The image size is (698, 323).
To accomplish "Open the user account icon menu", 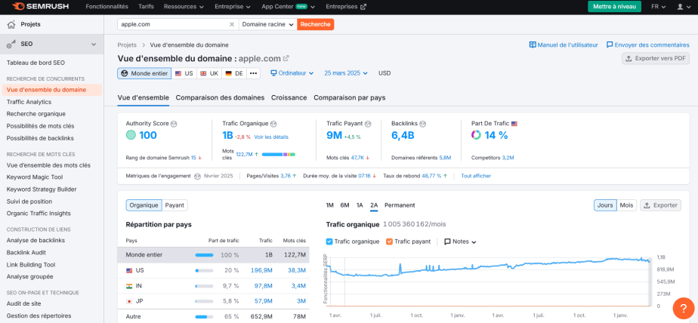I will [683, 7].
